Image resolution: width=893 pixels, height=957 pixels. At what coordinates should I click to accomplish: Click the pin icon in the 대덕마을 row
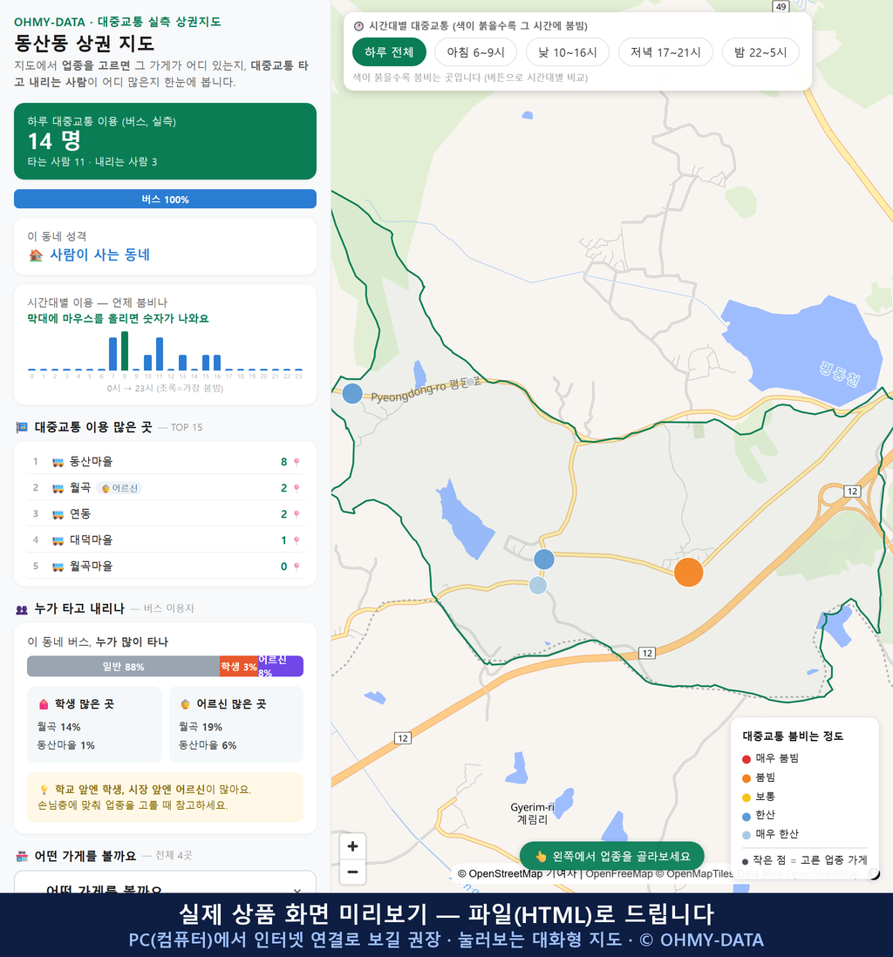point(297,540)
